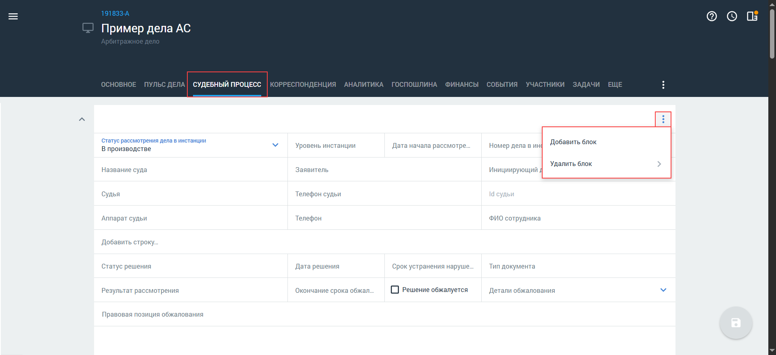Click the Телефон судьи field
The image size is (776, 355).
[384, 194]
